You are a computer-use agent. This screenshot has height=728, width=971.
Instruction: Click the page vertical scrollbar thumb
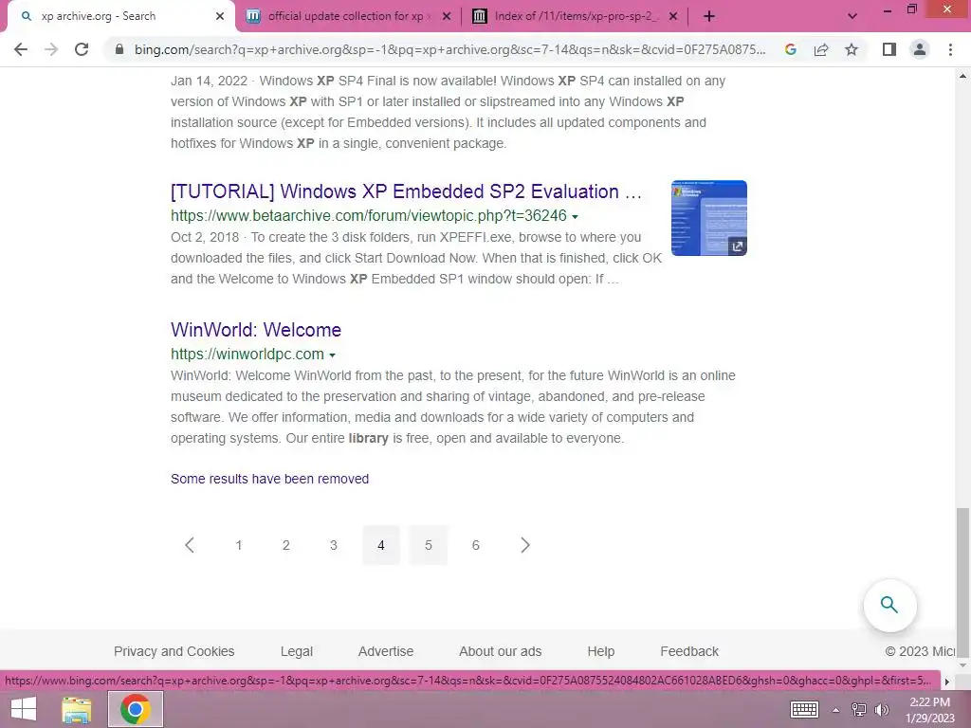(x=962, y=582)
